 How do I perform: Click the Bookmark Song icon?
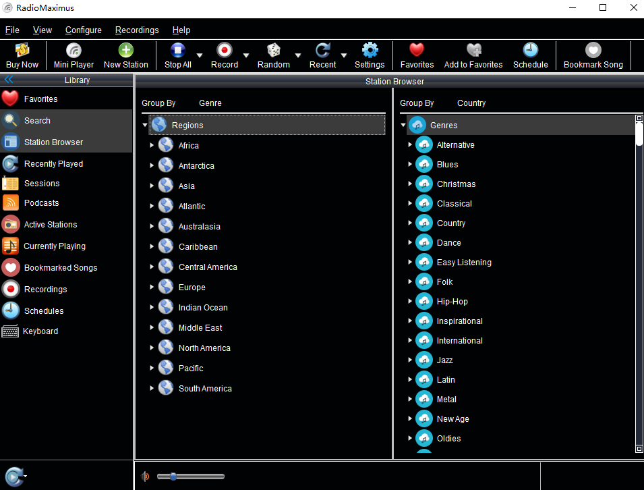[593, 51]
